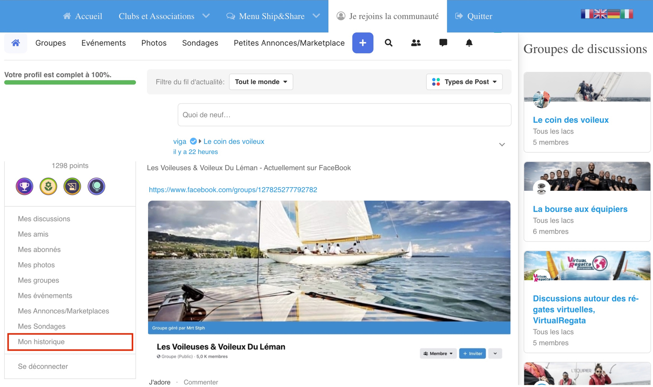Open the chat messages icon
653x387 pixels.
point(443,43)
